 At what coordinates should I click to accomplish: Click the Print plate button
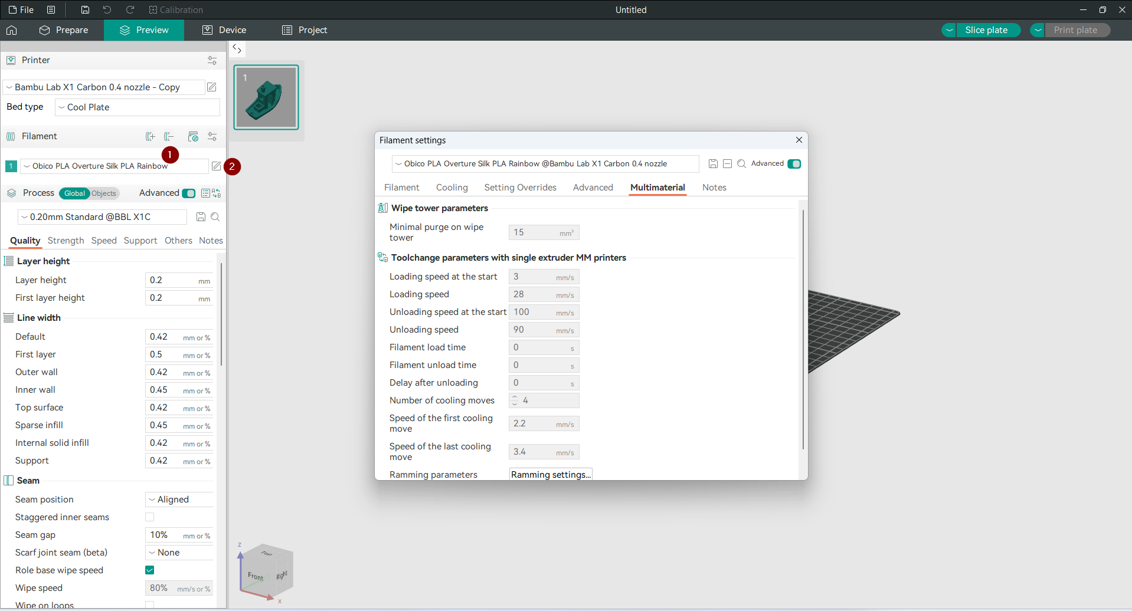pos(1077,30)
